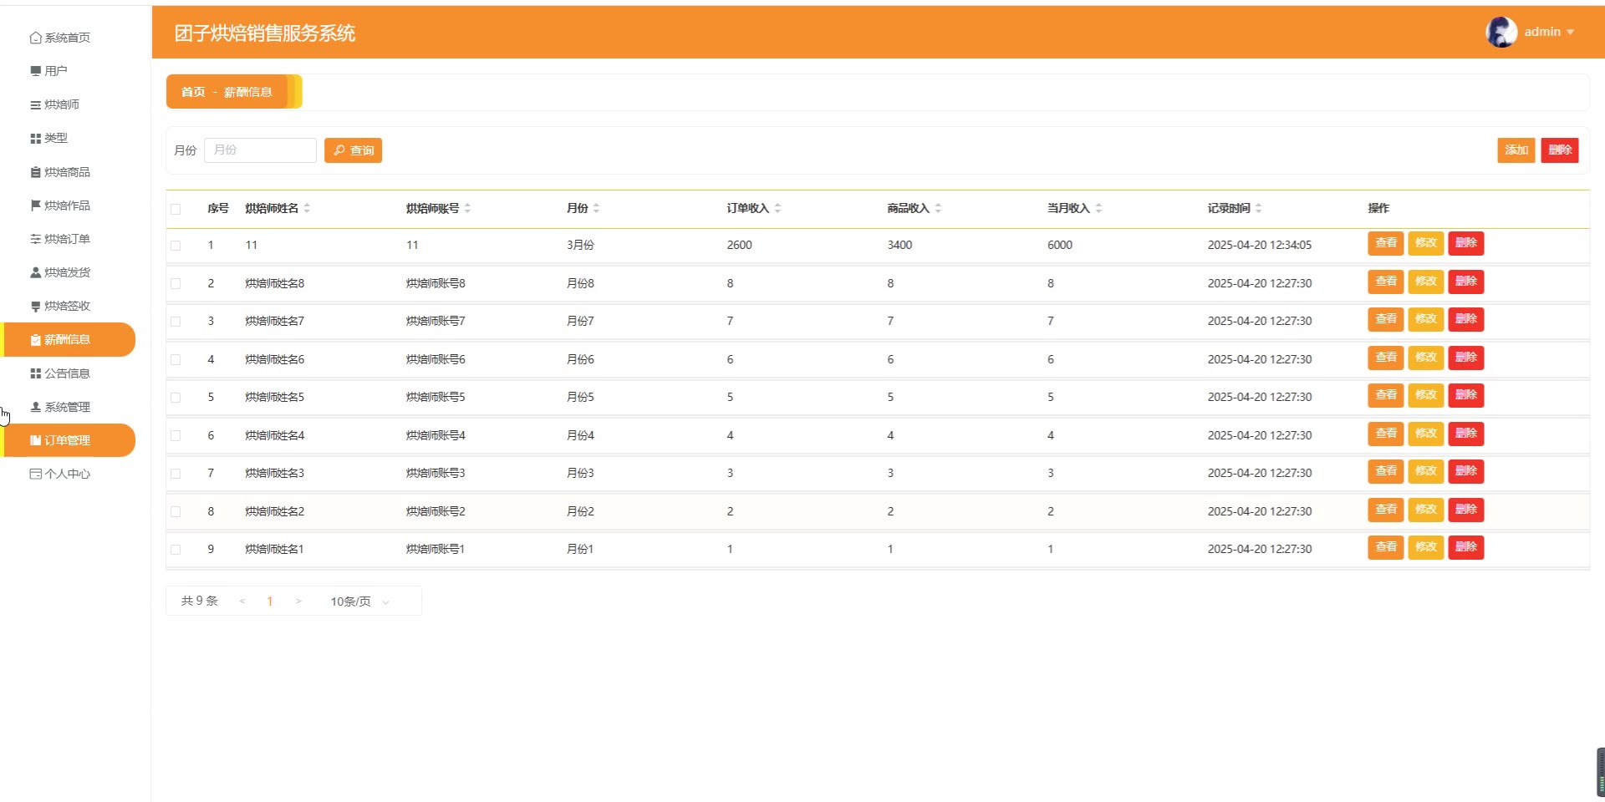Image resolution: width=1605 pixels, height=802 pixels.
Task: Click the 2025-04-20 12:34:05 timestamp cell
Action: [1260, 246]
